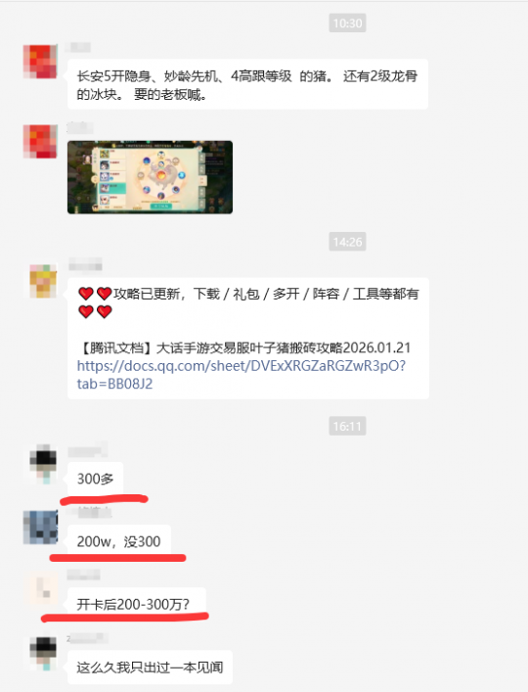Viewport: 528px width, 692px height.
Task: Click the red avatar beside the game screenshot
Action: coord(40,141)
